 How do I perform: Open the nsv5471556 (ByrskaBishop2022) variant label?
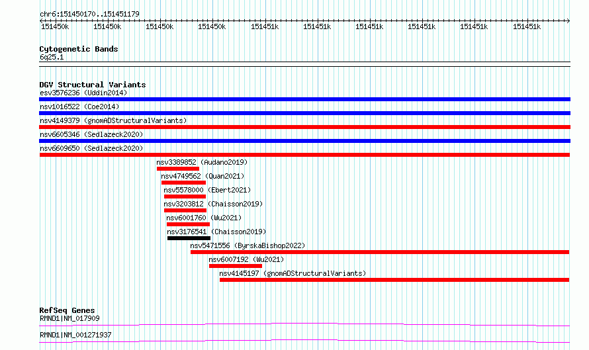coord(248,245)
